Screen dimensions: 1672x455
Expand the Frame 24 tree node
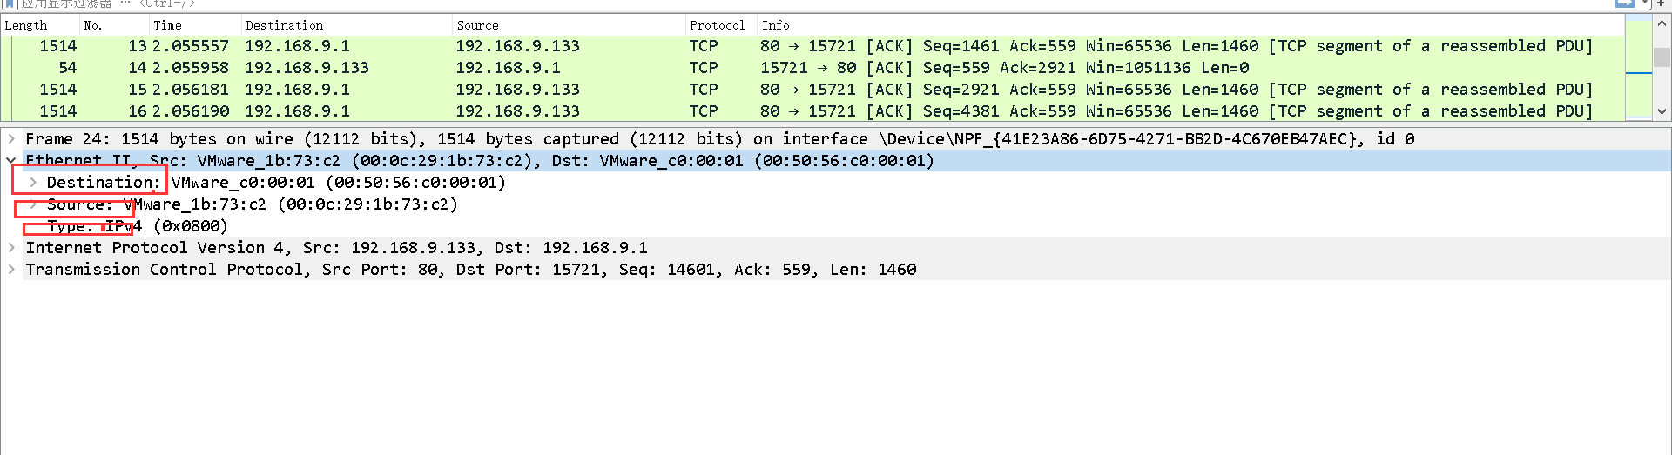coord(11,139)
